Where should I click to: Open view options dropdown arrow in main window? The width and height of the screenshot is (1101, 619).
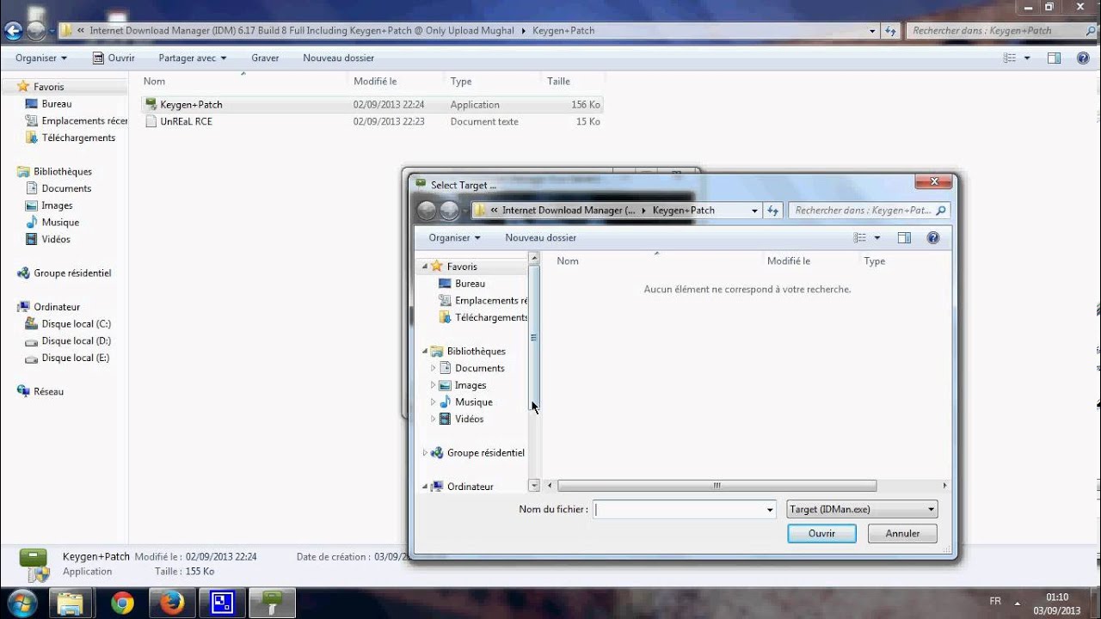tap(1027, 58)
